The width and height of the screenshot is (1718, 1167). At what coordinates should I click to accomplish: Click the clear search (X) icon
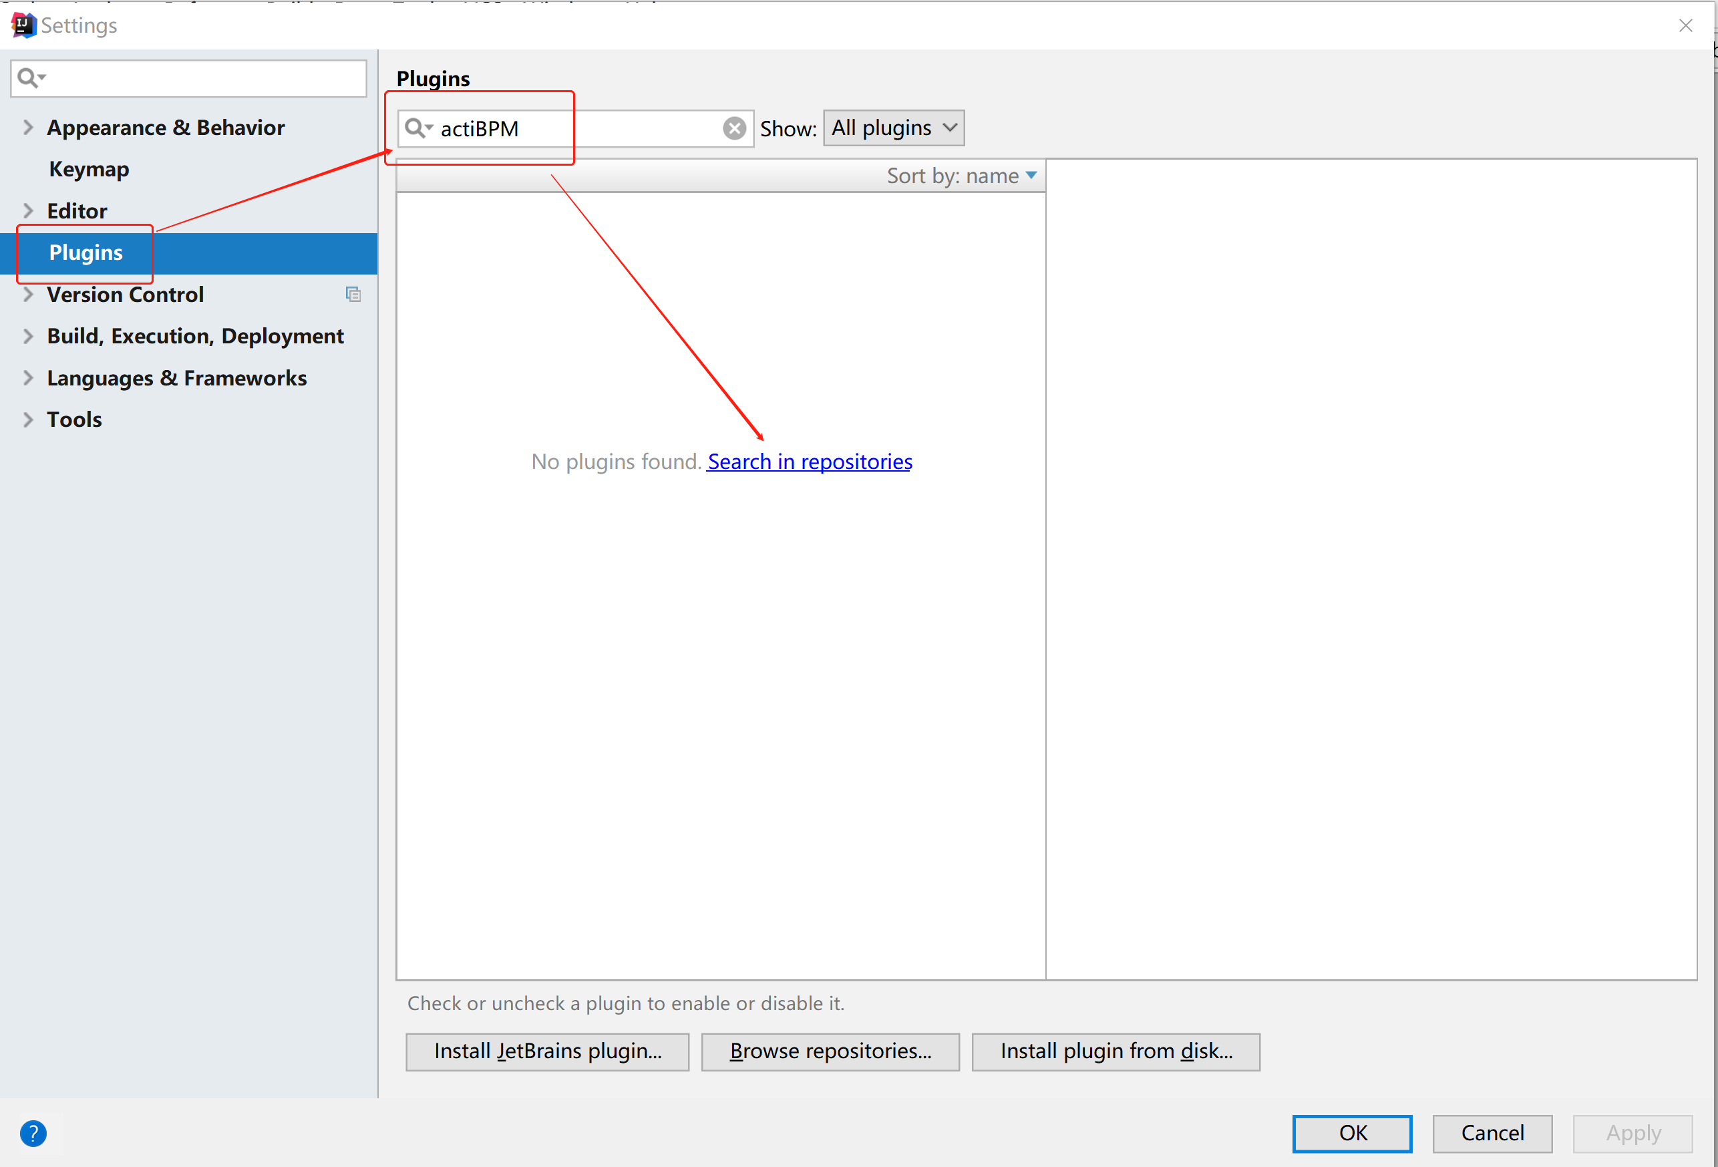(x=735, y=128)
